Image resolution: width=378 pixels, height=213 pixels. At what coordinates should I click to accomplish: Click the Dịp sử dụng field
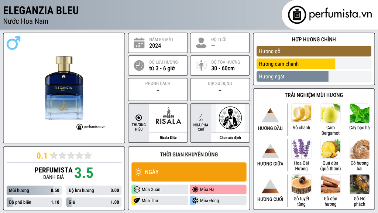220,89
